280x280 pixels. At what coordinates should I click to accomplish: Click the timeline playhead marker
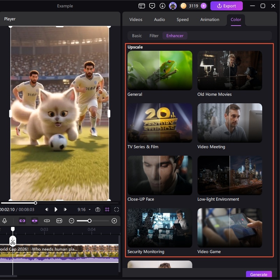point(13,229)
